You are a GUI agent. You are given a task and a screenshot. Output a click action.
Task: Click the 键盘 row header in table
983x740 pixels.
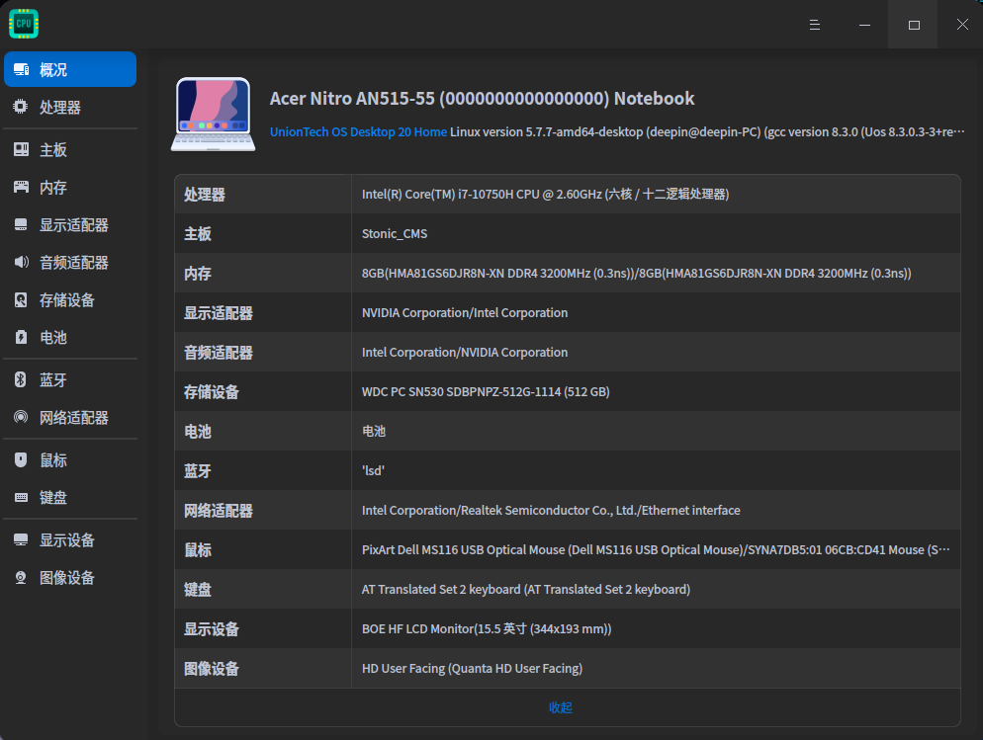click(x=198, y=589)
